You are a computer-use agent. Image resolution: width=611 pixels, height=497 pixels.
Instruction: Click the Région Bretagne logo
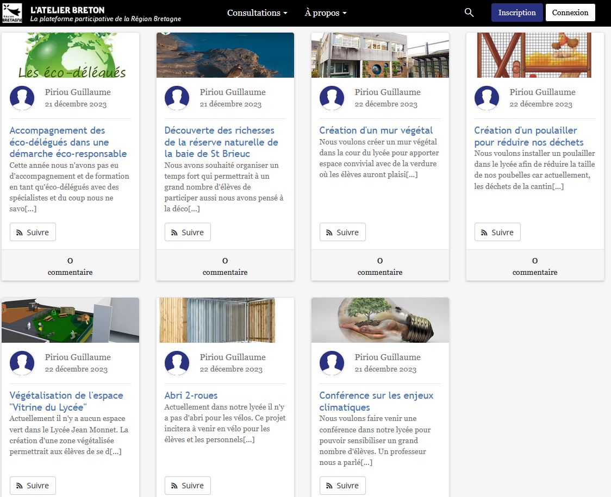click(12, 12)
